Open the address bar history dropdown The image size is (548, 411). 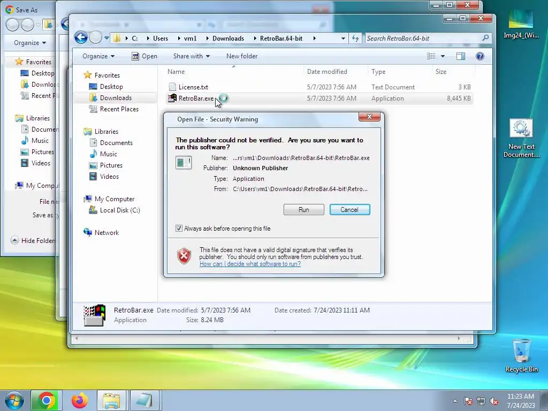pos(343,39)
